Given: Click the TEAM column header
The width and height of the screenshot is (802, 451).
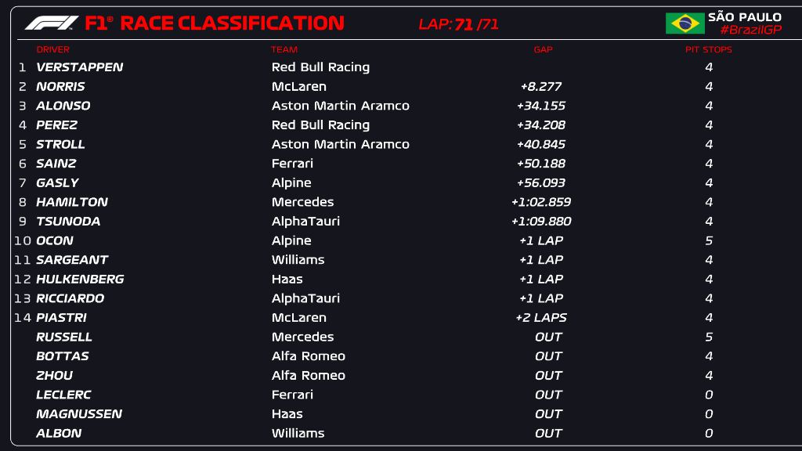Looking at the screenshot, I should click(284, 49).
